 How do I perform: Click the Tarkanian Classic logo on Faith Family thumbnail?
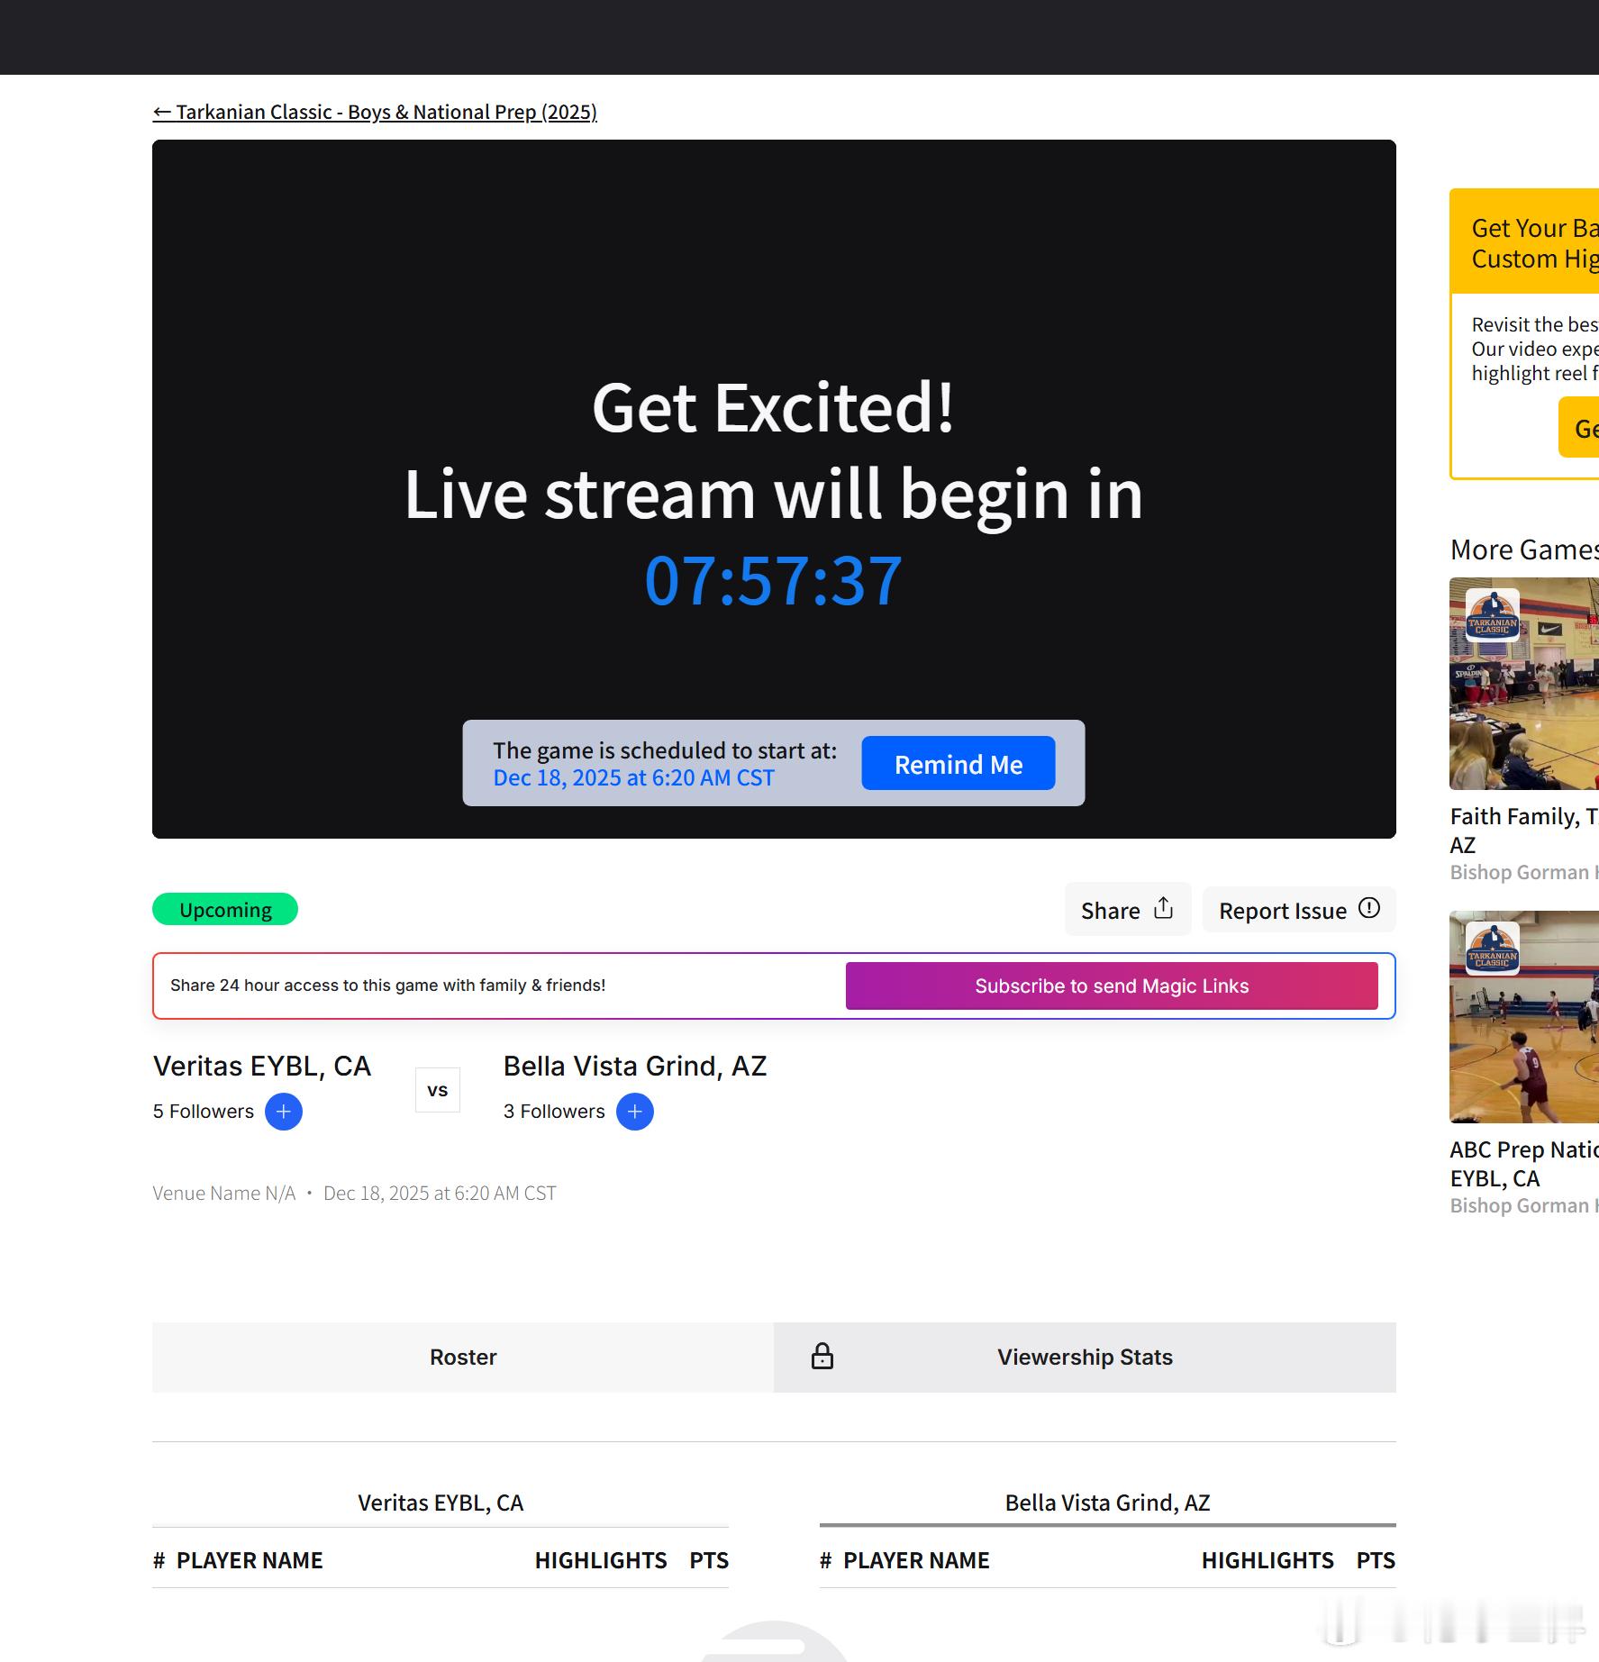(x=1493, y=615)
